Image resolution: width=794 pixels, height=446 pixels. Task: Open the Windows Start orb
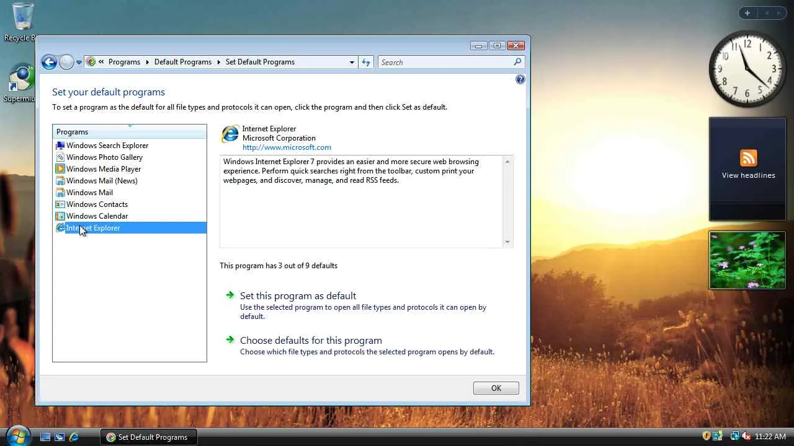pos(17,435)
